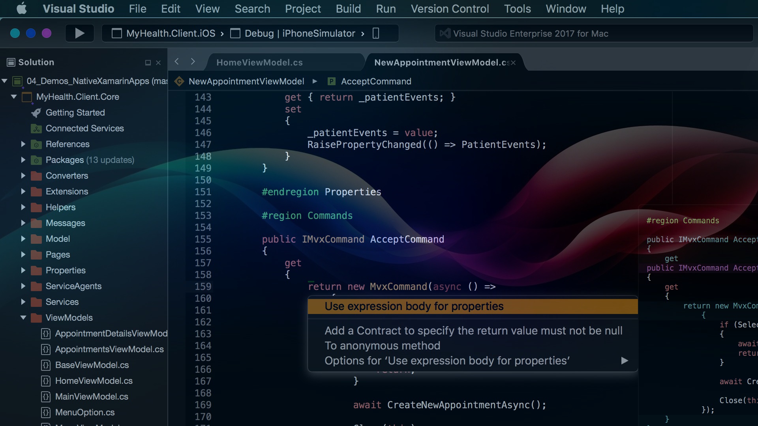Collapse the ViewModels folder
The image size is (758, 426).
23,318
